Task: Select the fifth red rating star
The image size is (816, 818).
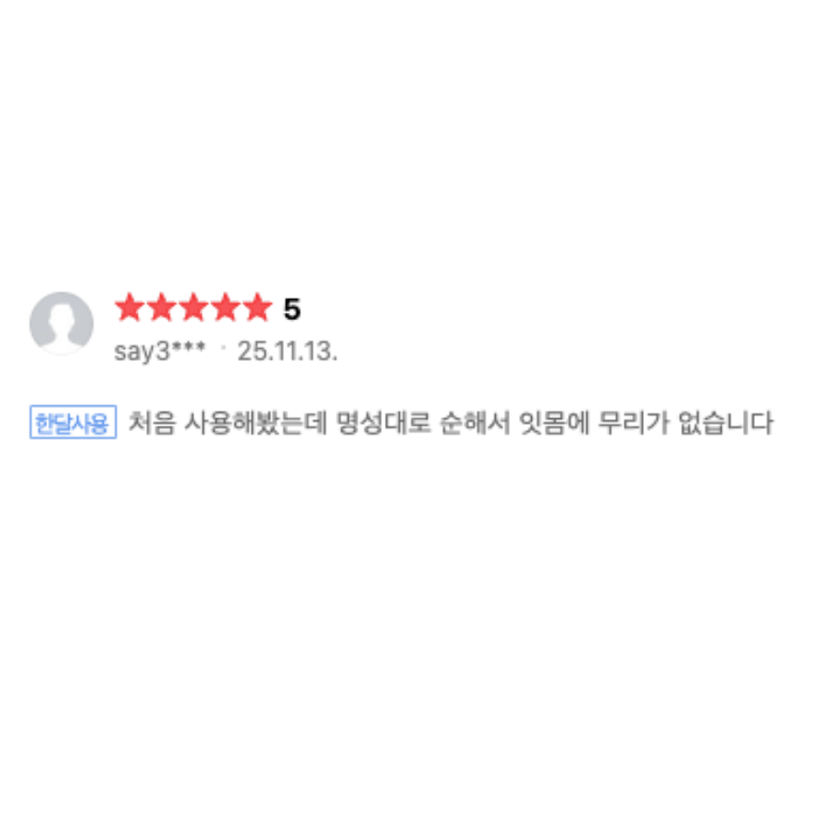Action: [x=258, y=307]
